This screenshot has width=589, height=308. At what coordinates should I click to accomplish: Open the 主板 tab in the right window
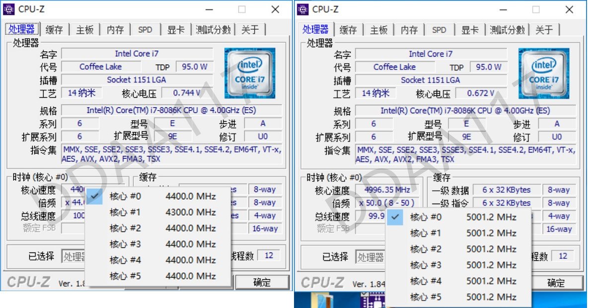tap(378, 30)
